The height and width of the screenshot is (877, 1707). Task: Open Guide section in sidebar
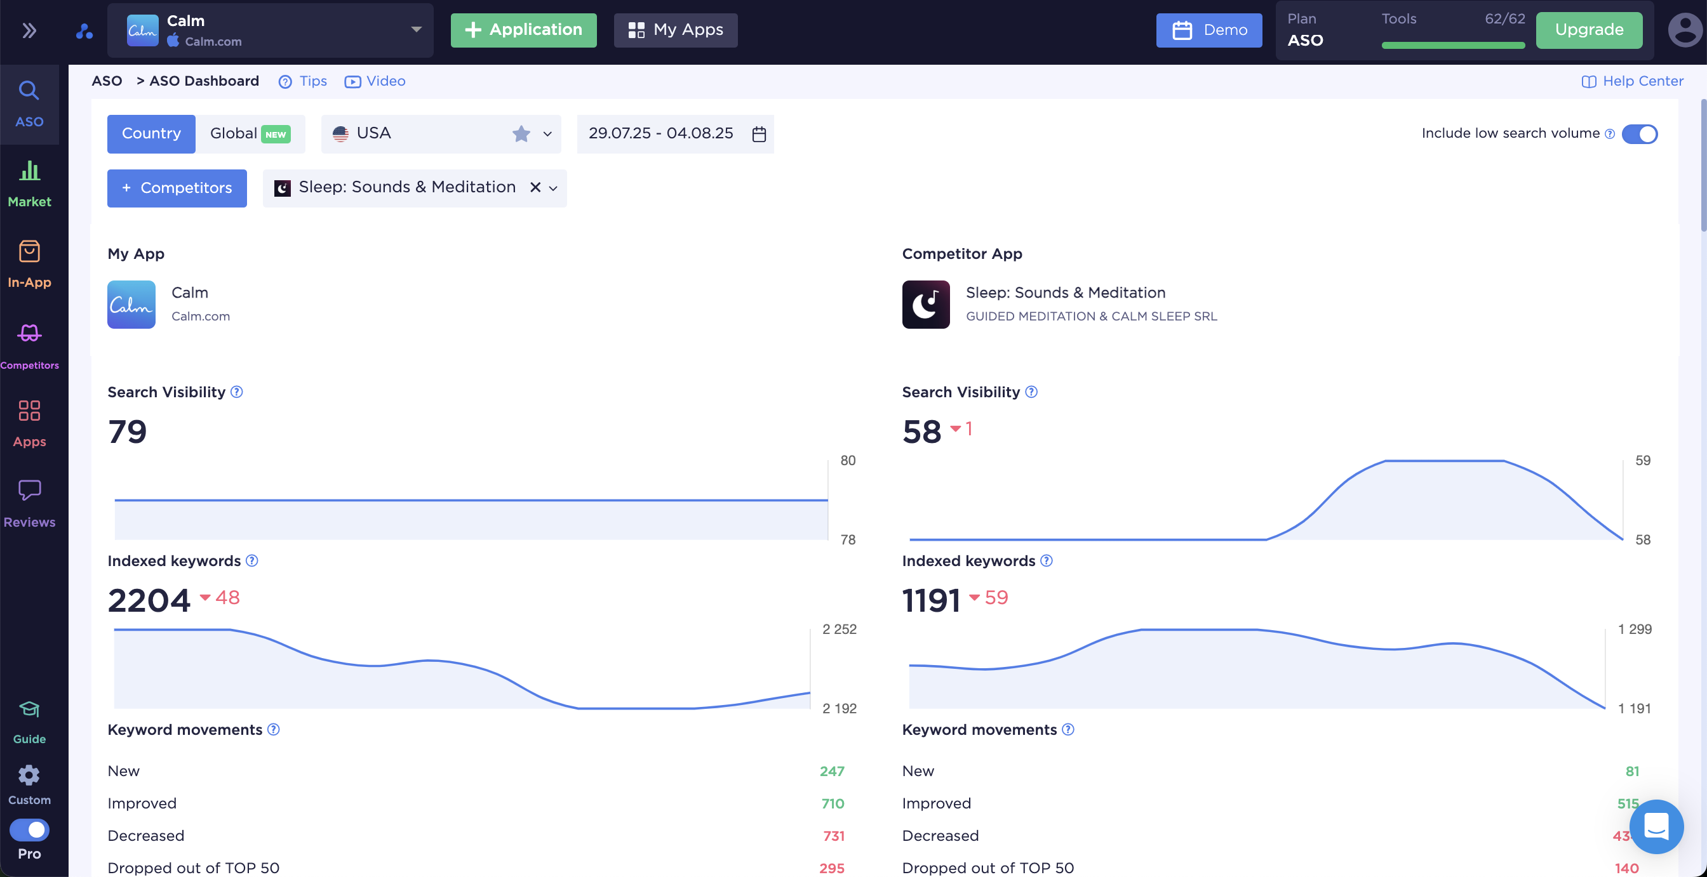coord(29,722)
